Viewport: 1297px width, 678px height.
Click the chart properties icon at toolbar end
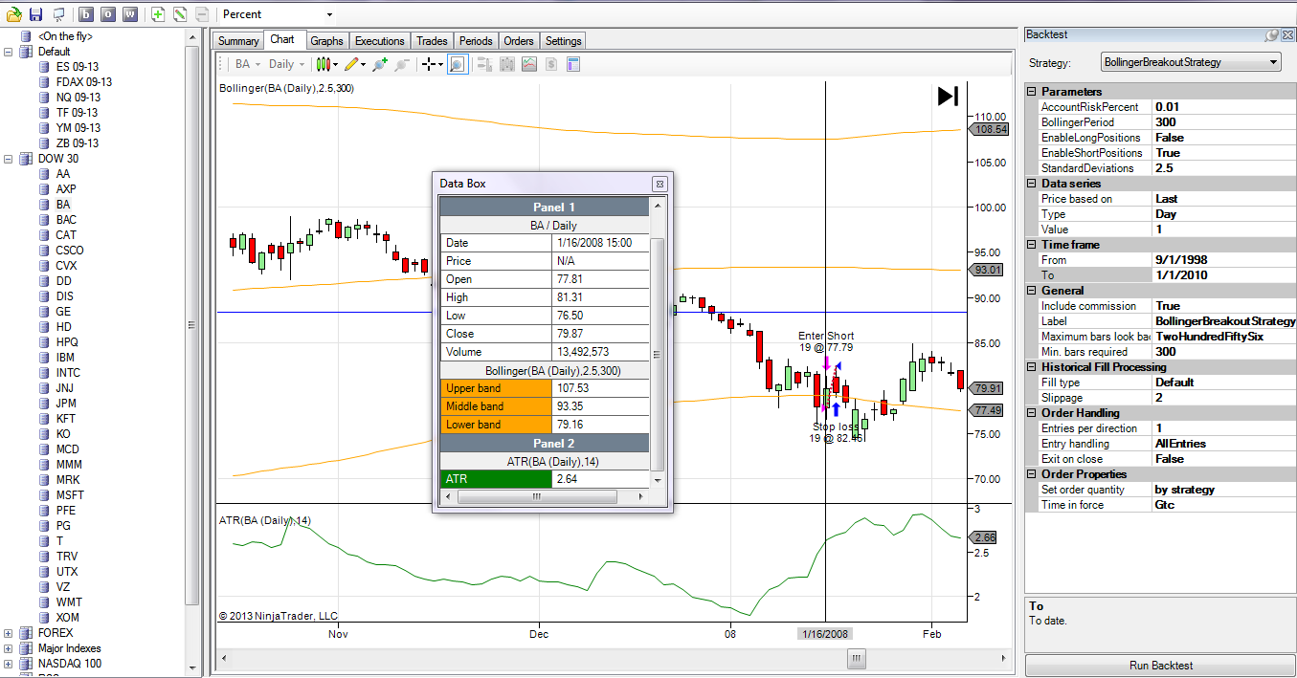573,64
